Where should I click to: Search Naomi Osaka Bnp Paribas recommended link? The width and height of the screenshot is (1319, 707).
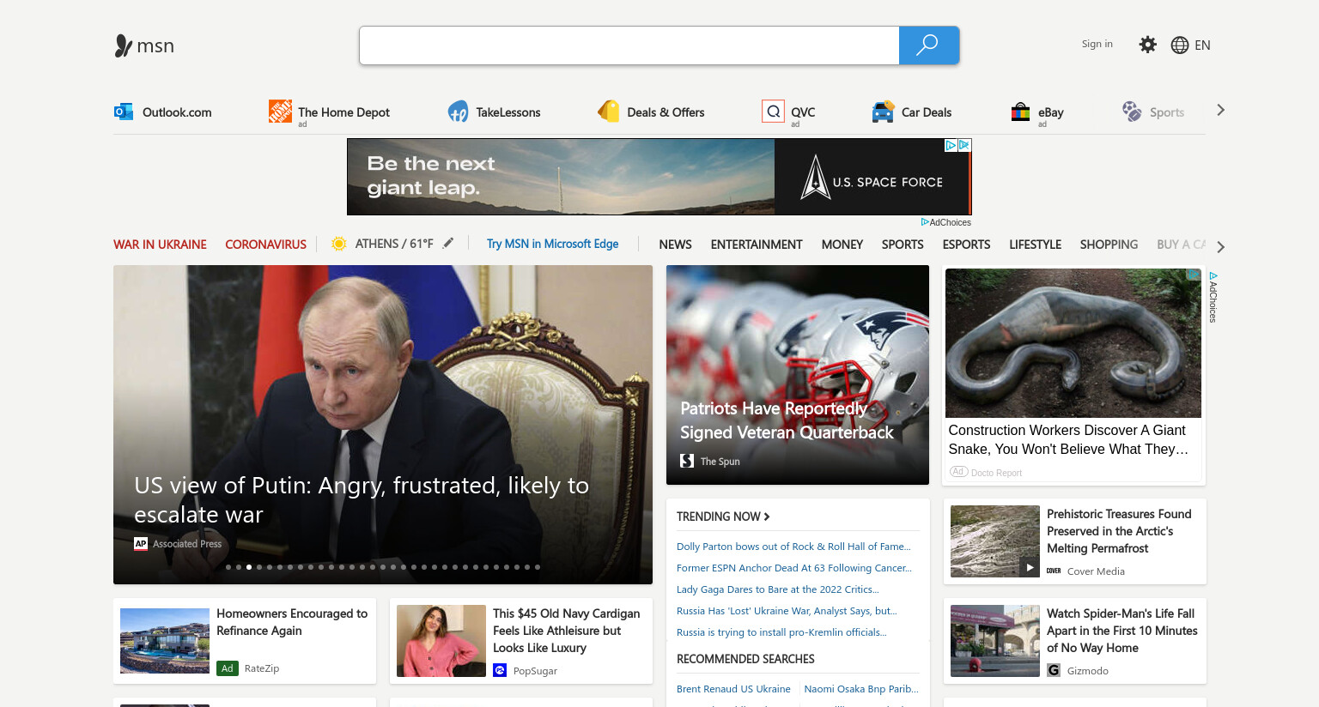(861, 689)
